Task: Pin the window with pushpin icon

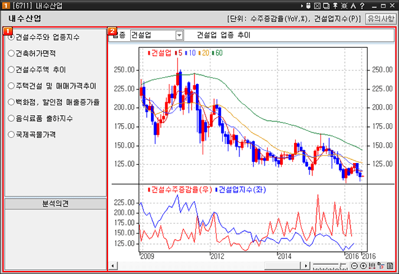Action: (335, 6)
